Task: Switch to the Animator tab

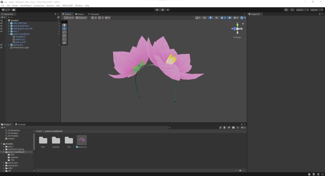Action: coord(93,14)
